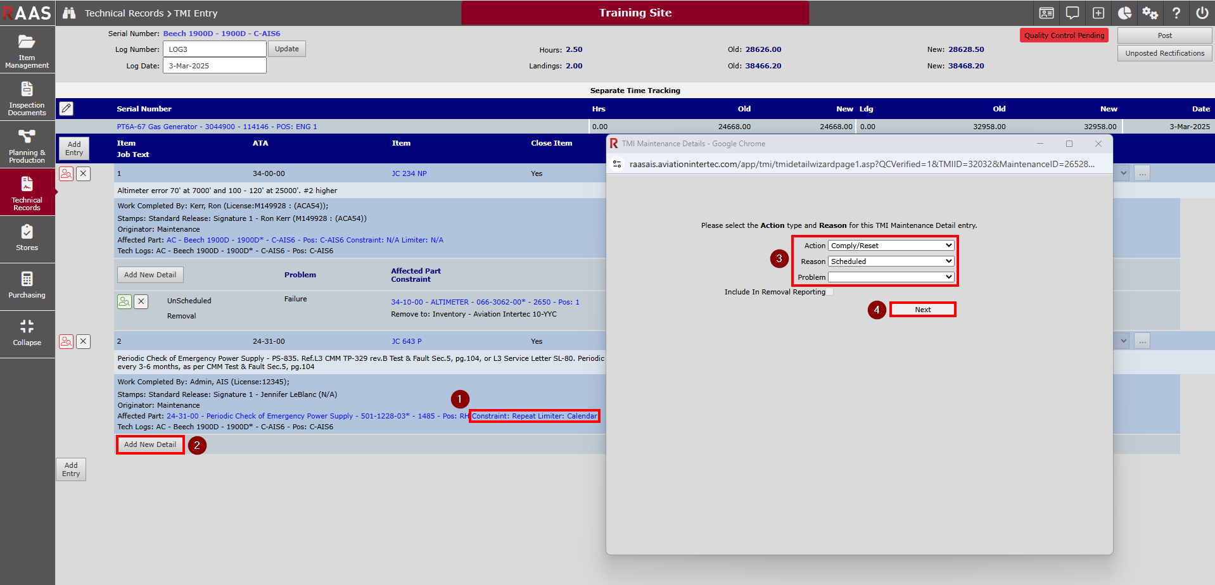Click the pencil edit icon beside Serial Number
1215x585 pixels.
coord(67,108)
